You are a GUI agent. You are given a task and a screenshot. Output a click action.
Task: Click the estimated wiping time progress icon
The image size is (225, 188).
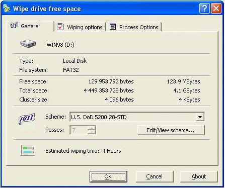coord(28,150)
